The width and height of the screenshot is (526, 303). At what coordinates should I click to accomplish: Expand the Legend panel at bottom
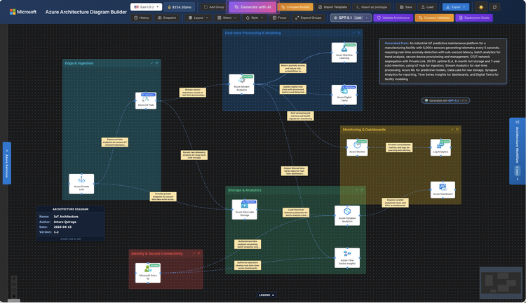267,295
